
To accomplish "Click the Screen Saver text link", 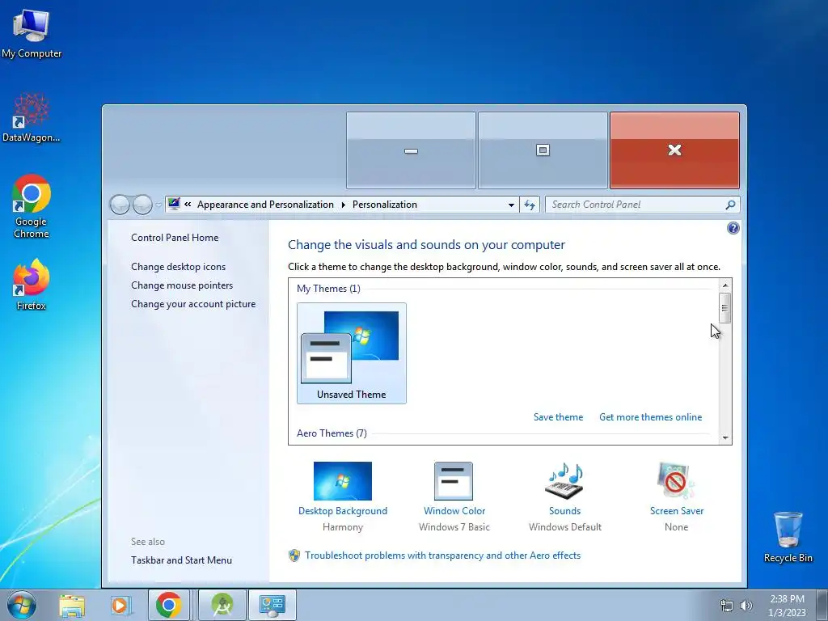I will pyautogui.click(x=677, y=511).
